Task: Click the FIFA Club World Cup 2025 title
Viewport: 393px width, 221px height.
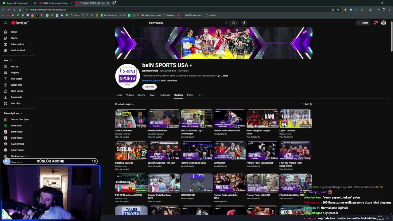Action: 292,195
